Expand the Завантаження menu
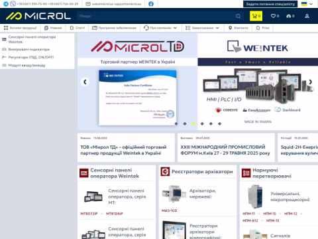This screenshot has height=239, width=318. [x=202, y=28]
